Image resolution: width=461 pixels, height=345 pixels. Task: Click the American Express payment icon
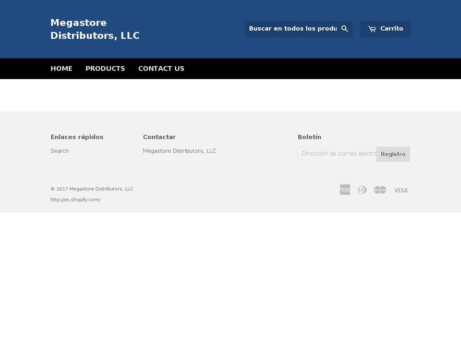pyautogui.click(x=345, y=190)
